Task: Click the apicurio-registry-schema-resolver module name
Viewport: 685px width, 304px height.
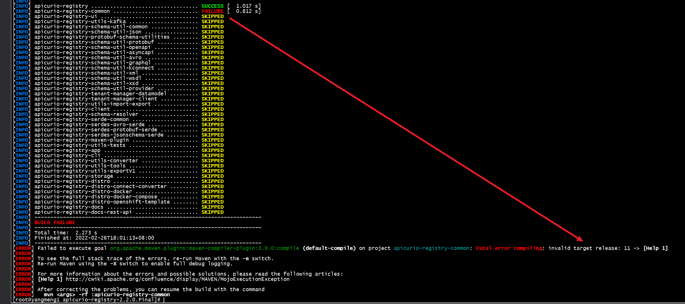Action: coord(86,114)
